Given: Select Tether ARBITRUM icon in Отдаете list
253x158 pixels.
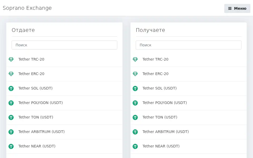Looking at the screenshot, I should coord(11,132).
